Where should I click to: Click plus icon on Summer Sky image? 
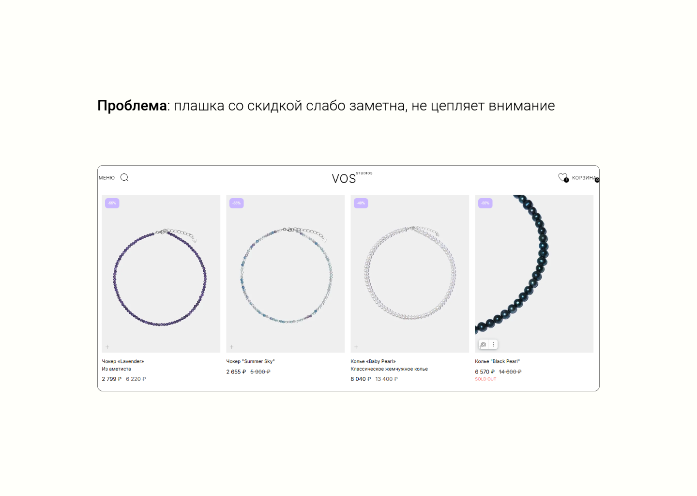[232, 347]
